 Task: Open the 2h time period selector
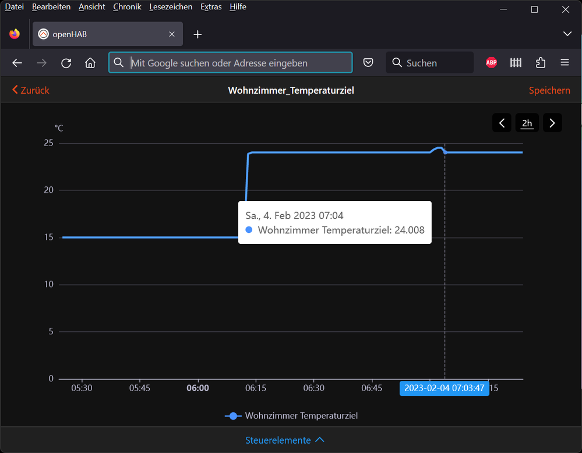click(x=527, y=123)
